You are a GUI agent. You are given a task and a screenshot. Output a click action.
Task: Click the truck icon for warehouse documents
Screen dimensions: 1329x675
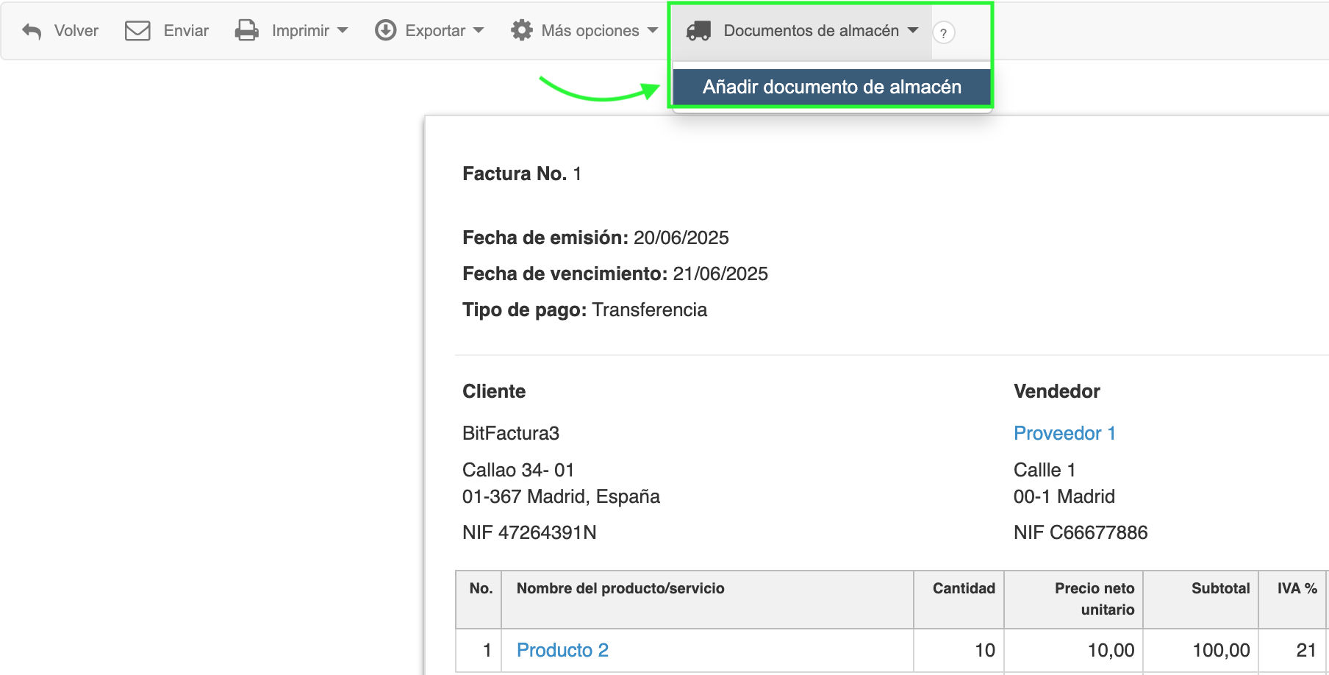698,31
